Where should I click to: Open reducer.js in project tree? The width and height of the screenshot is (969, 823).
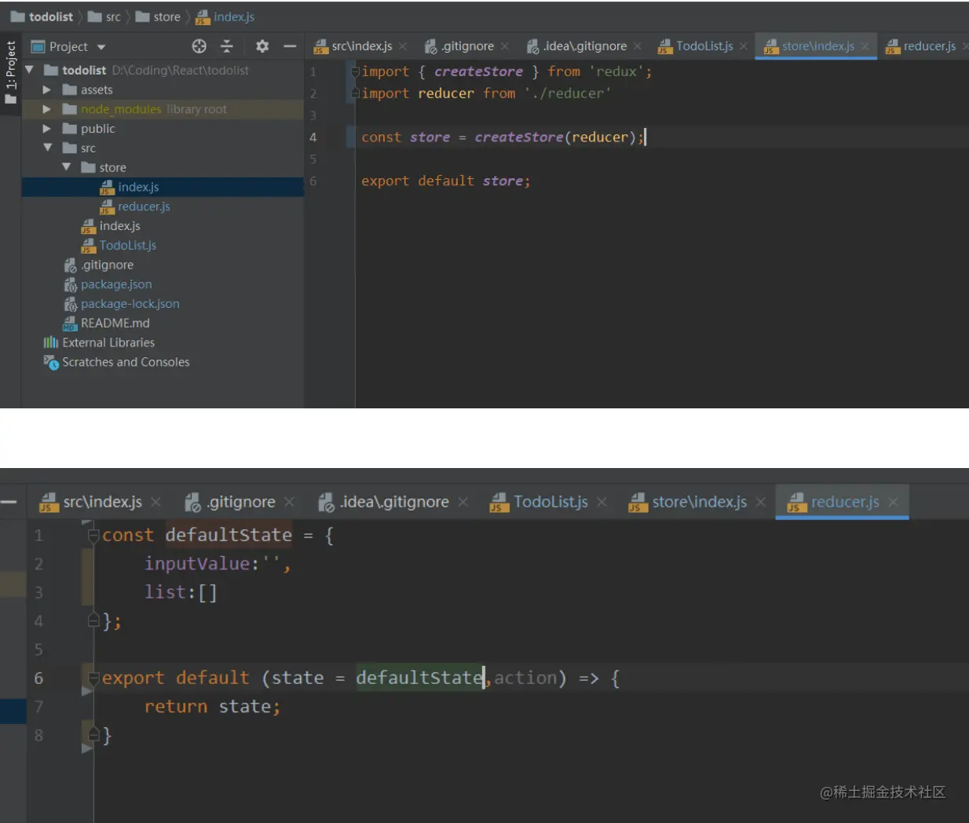(144, 207)
